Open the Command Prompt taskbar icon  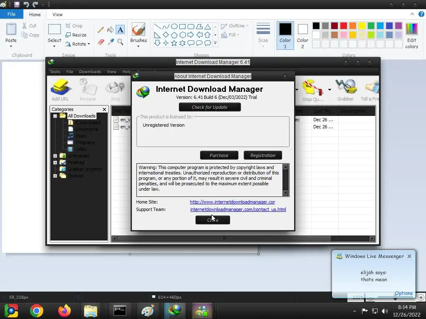[119, 311]
